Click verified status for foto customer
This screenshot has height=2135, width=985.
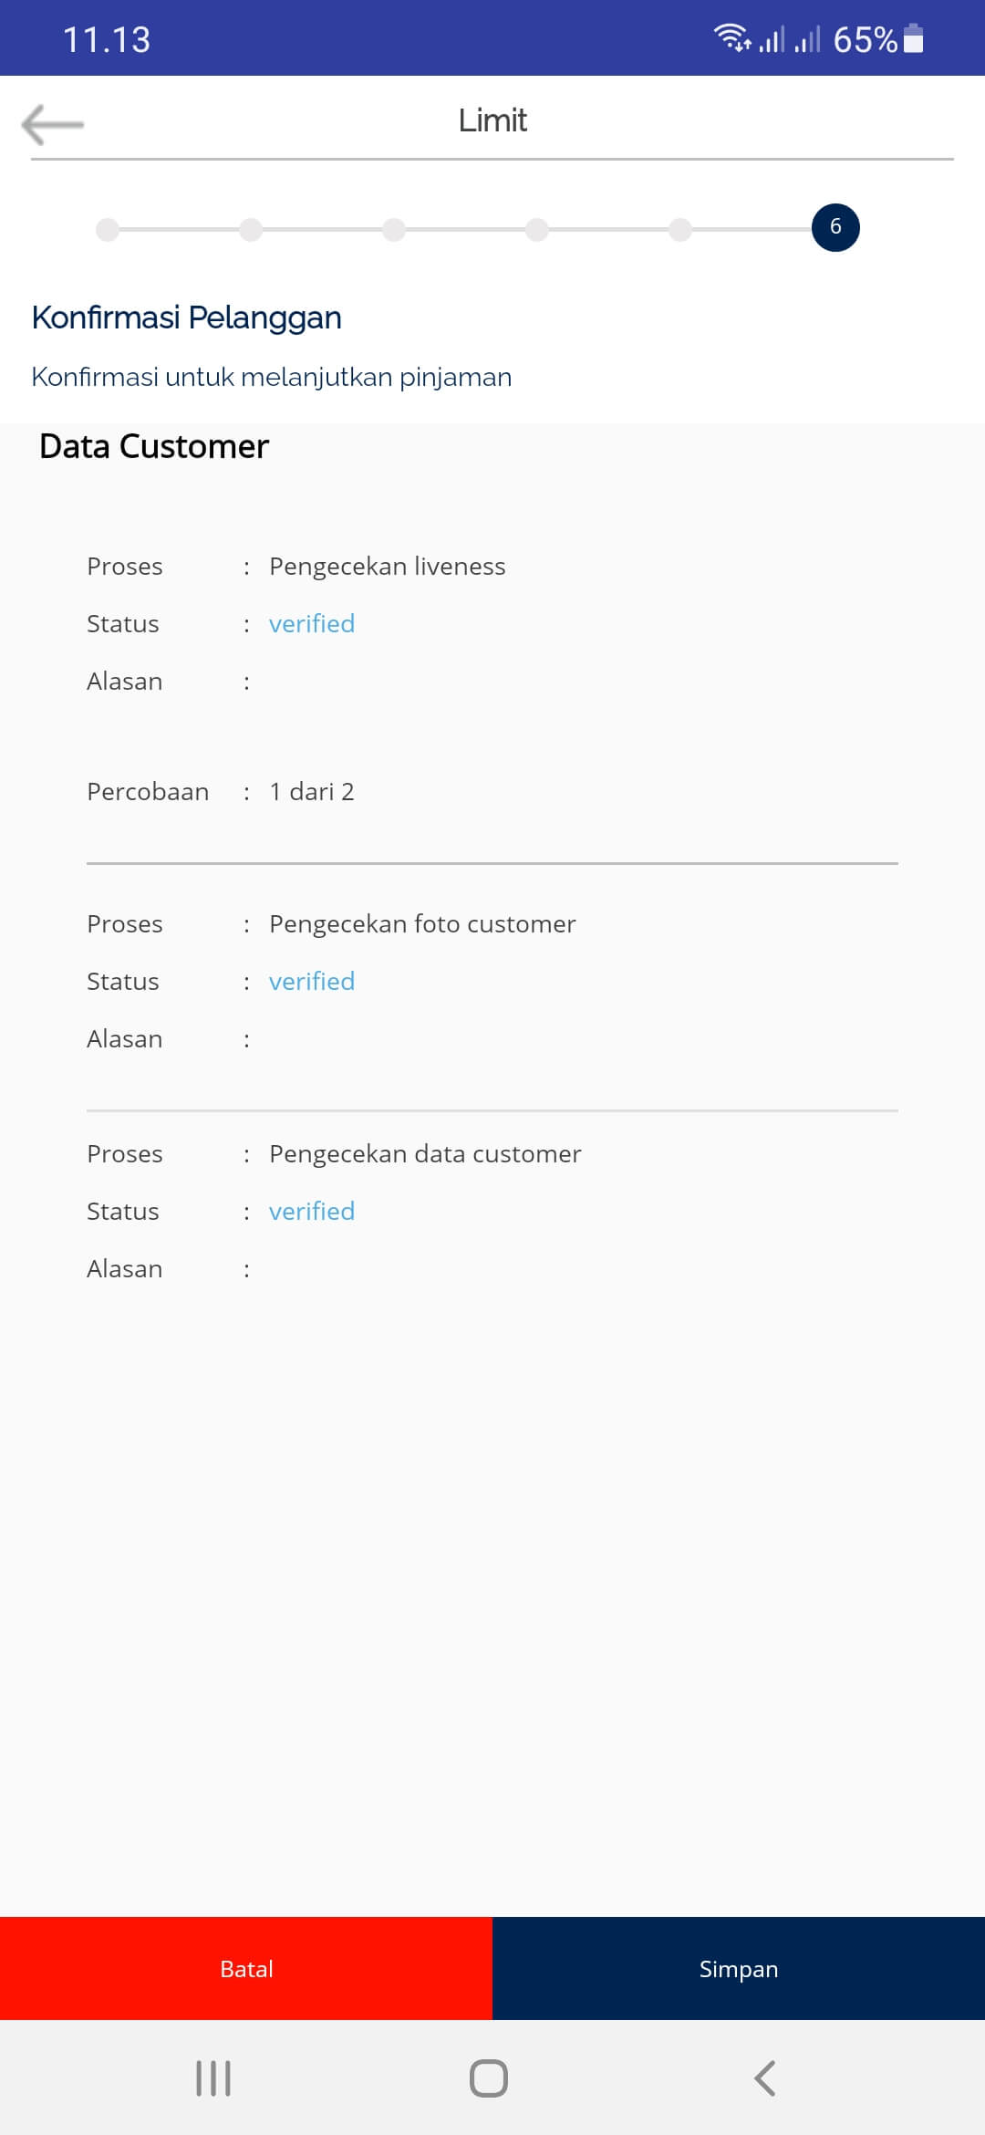point(312,982)
